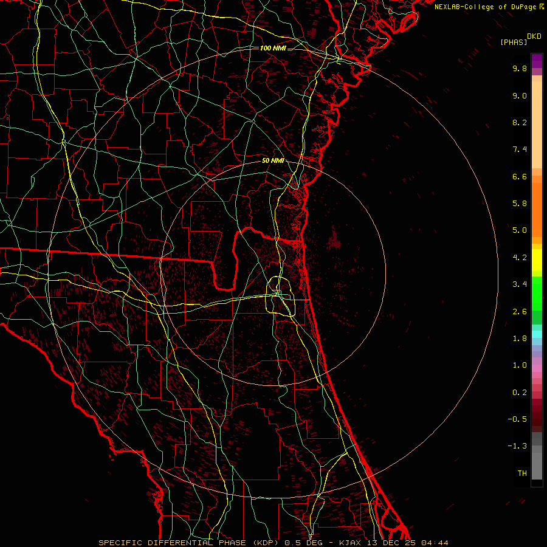Click the 100 NMI range ring label
547x547 pixels.
(272, 47)
